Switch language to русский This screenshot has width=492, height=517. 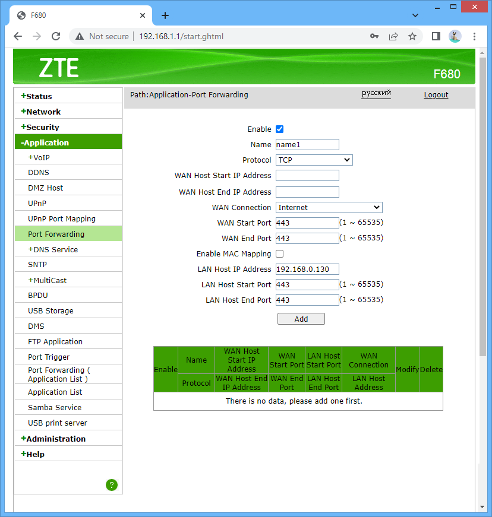tap(376, 94)
